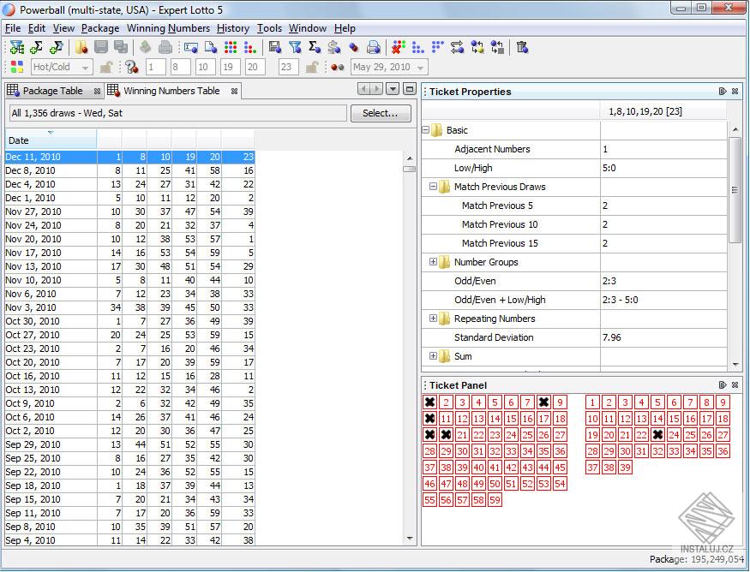Toggle number 59 in the Ticket Panel
Image resolution: width=750 pixels, height=572 pixels.
(495, 500)
